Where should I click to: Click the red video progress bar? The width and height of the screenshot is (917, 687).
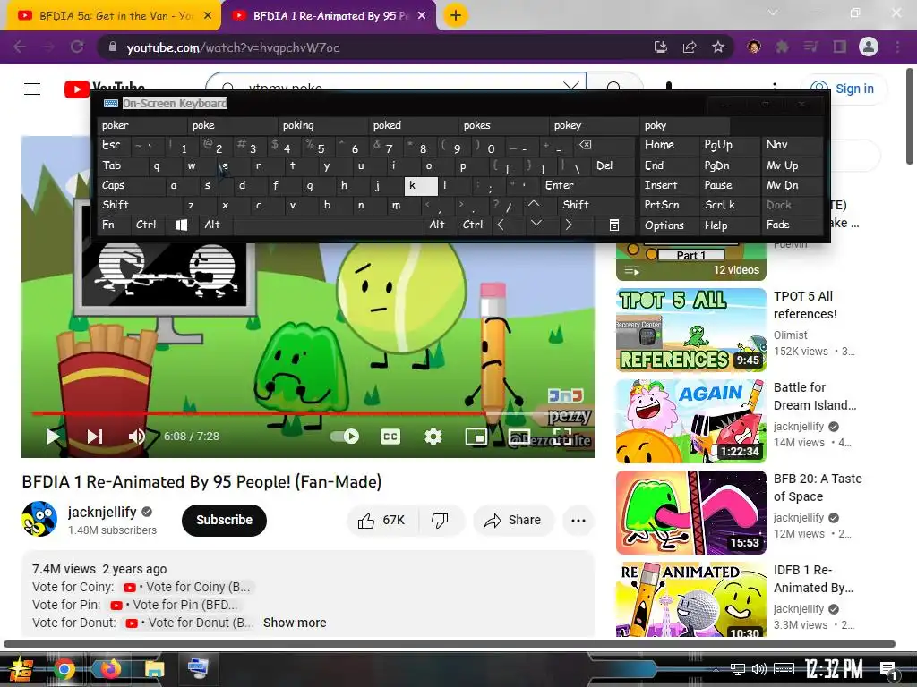coord(257,413)
